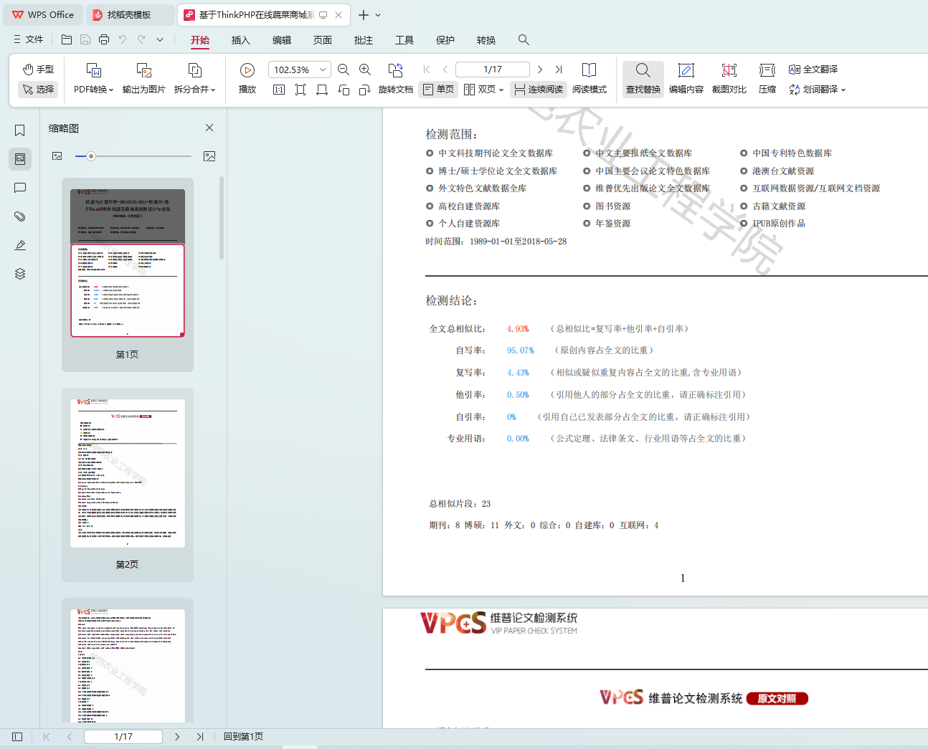This screenshot has height=749, width=928.
Task: Open the 编辑内容 tool
Action: (x=686, y=78)
